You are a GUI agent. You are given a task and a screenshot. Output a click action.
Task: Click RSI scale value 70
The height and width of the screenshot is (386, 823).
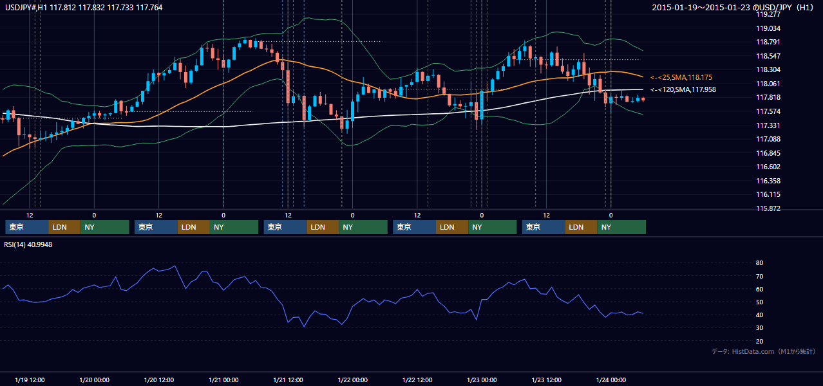pyautogui.click(x=759, y=276)
